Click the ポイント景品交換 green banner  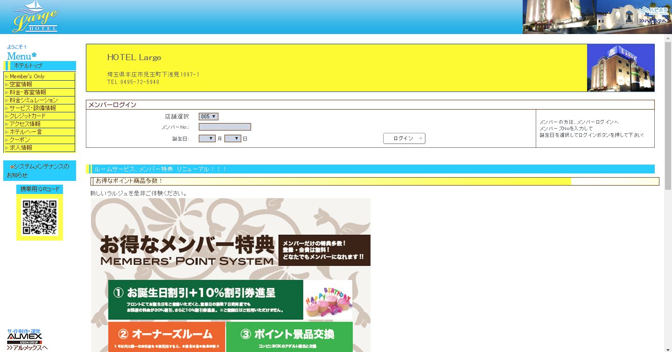click(289, 337)
